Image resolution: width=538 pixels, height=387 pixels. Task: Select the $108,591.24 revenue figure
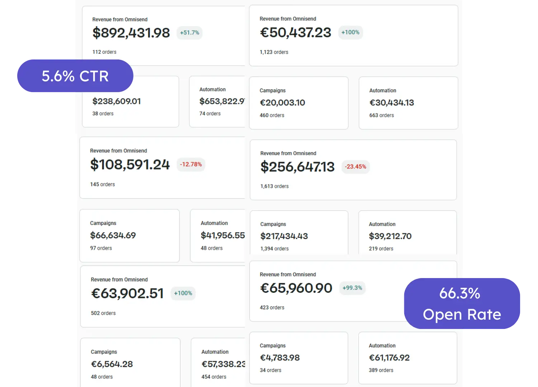pos(130,164)
